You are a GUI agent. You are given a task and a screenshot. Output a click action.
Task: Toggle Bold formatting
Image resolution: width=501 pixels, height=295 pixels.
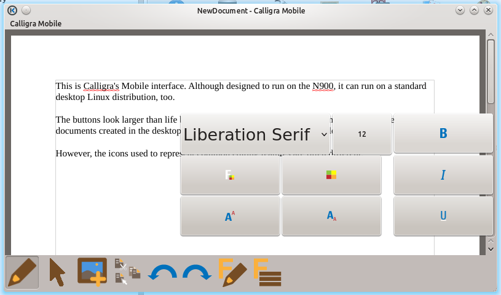pos(443,134)
